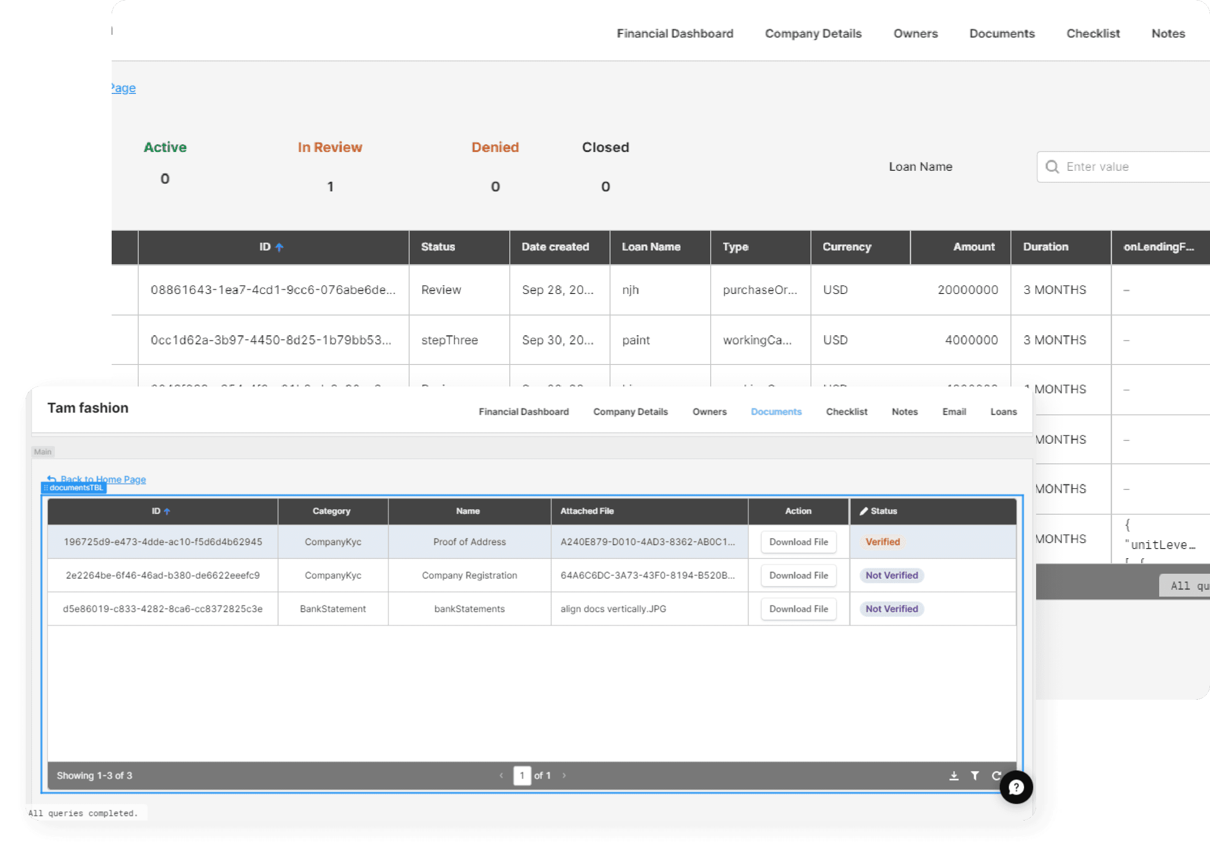The width and height of the screenshot is (1210, 859).
Task: Click the search magnifier in Loan Name field
Action: pyautogui.click(x=1051, y=167)
